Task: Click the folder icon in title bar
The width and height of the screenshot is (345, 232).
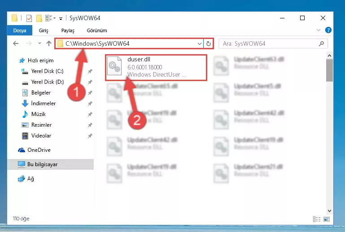Action: tap(14, 18)
